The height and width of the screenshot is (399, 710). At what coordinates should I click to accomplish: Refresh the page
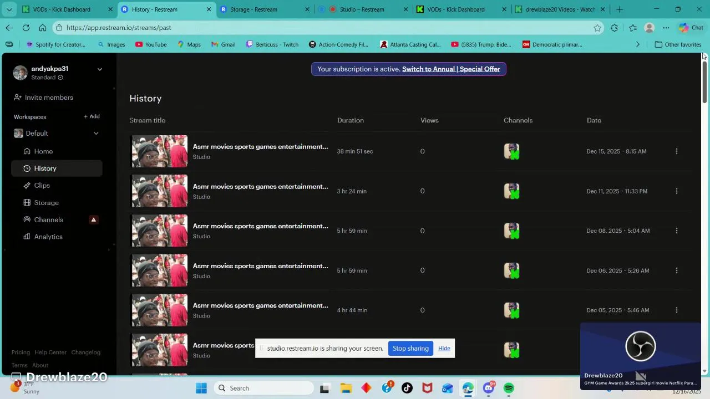[x=26, y=28]
